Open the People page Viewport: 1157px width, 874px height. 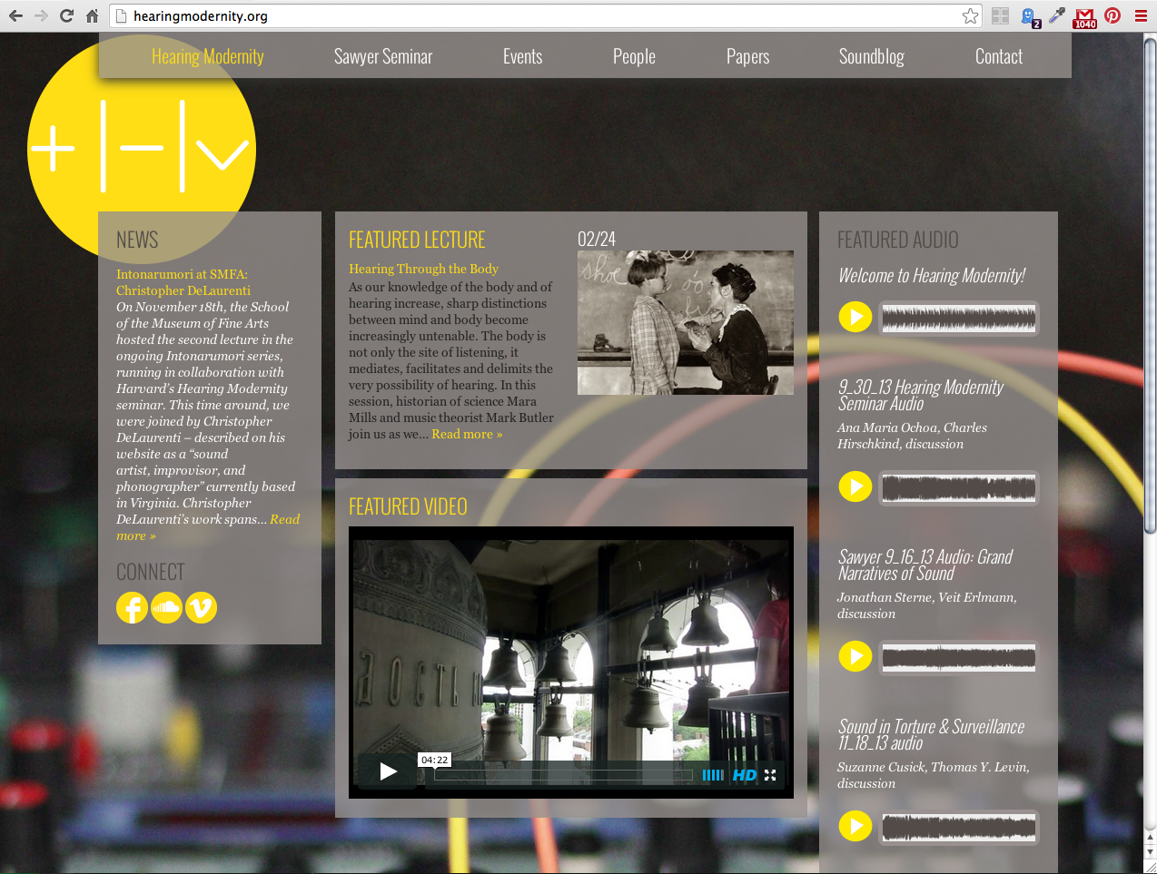[634, 56]
